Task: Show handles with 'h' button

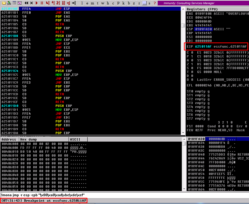Action: [x=108, y=3]
